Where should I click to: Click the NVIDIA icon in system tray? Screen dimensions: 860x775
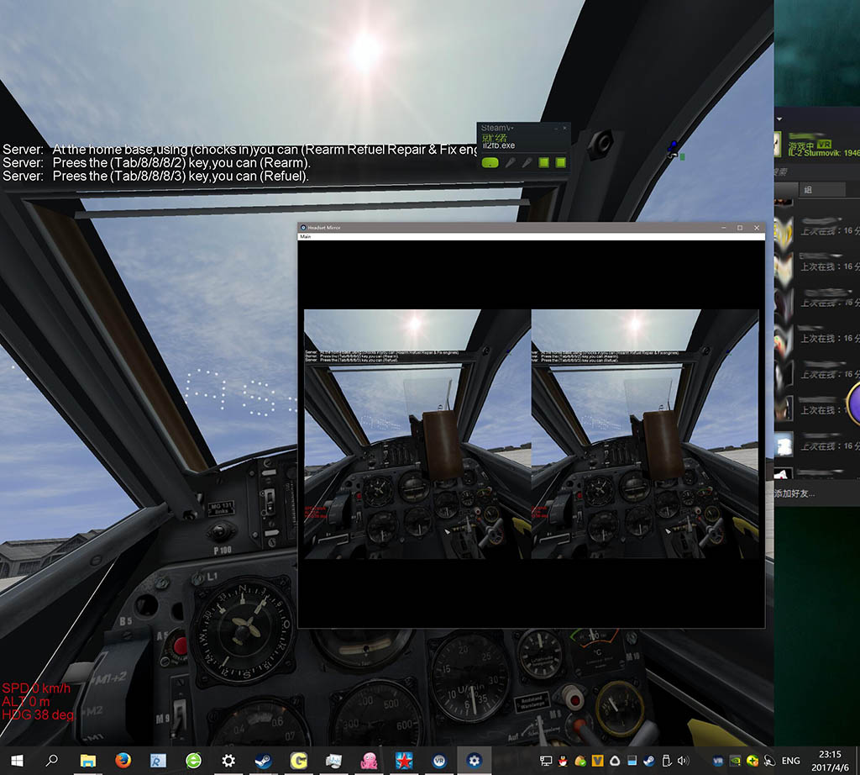(x=736, y=761)
